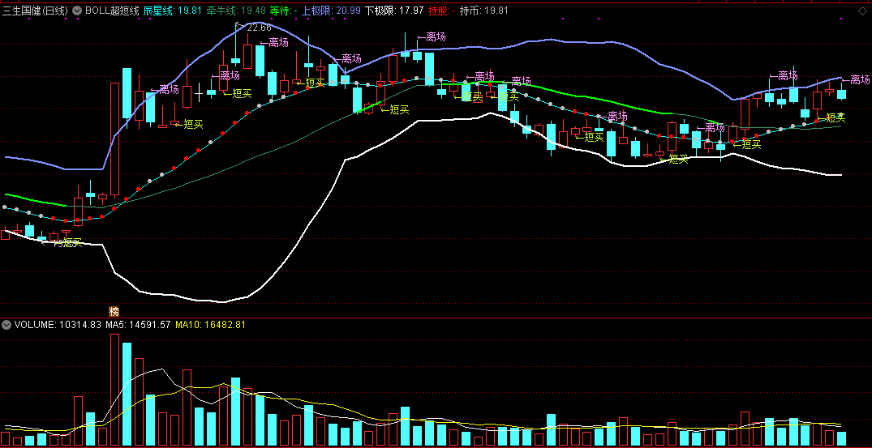Click the 持币: 19.81 value
This screenshot has width=872, height=448.
(483, 11)
